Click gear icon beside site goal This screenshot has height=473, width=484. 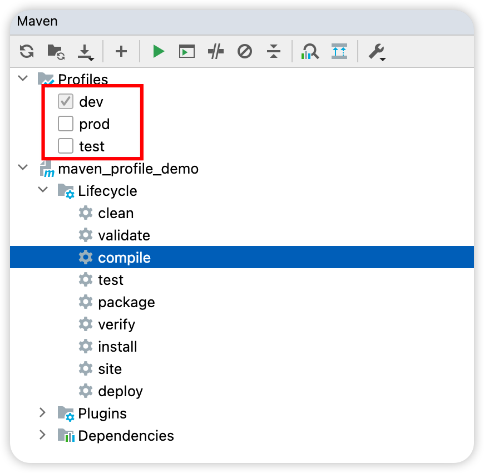[x=86, y=368]
